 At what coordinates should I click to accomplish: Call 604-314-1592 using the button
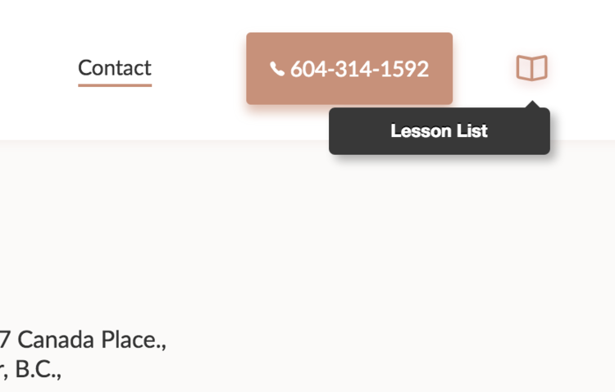point(349,69)
